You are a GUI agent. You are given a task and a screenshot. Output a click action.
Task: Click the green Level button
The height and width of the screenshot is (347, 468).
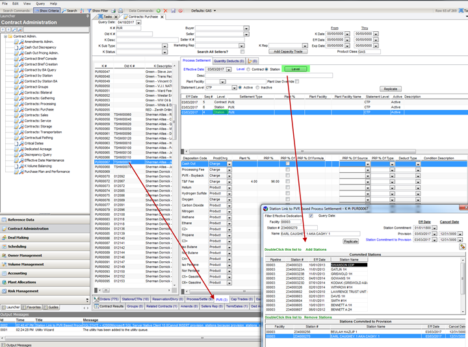295,68
